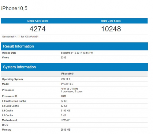Click the Geekbench 4.1.1 for iOS AArch64 text

coord(20,37)
